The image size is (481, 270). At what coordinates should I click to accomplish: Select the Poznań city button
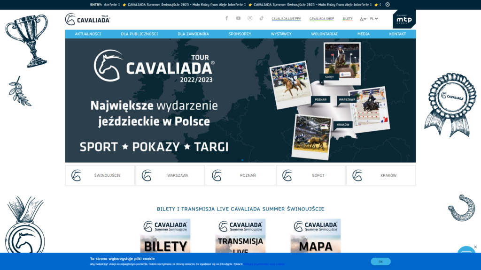tap(240, 175)
